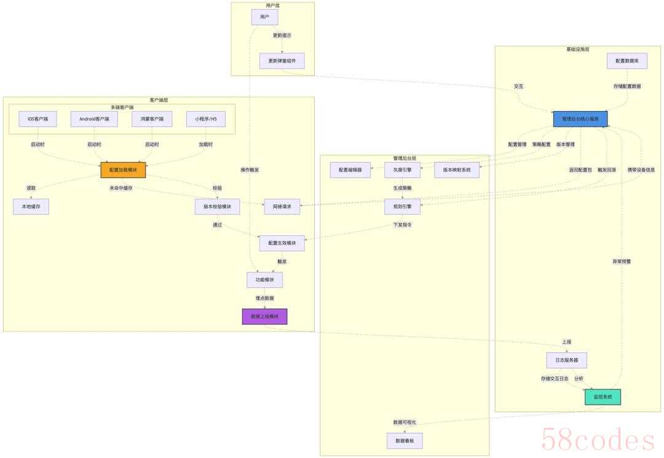The image size is (664, 458).
Task: Select the 策略配置 edge label
Action: pyautogui.click(x=541, y=145)
